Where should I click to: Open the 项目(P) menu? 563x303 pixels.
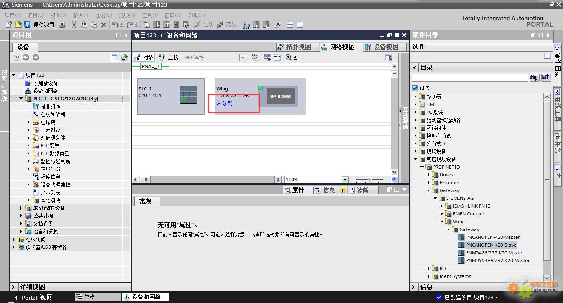coord(13,15)
